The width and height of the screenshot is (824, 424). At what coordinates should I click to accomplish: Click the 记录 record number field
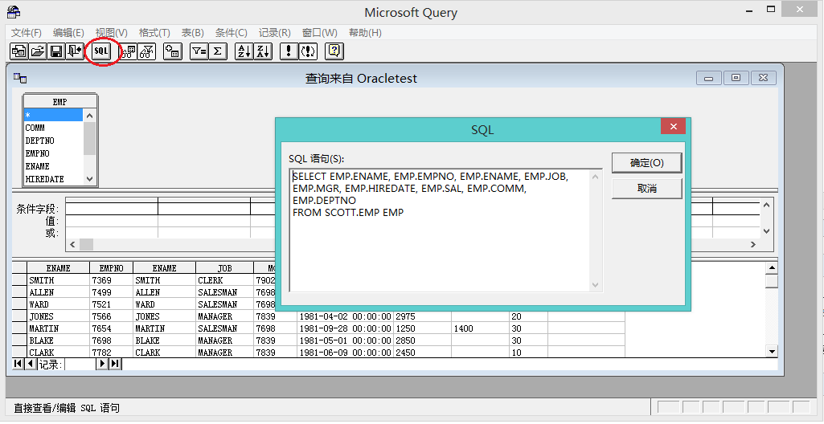80,364
